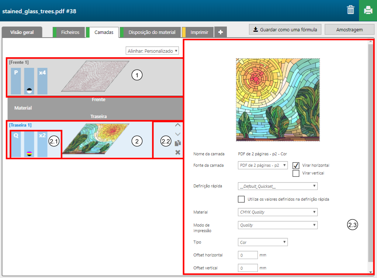Open the Alinhar: Personalizado dropdown
Screen dimensions: 377x278
tap(152, 51)
